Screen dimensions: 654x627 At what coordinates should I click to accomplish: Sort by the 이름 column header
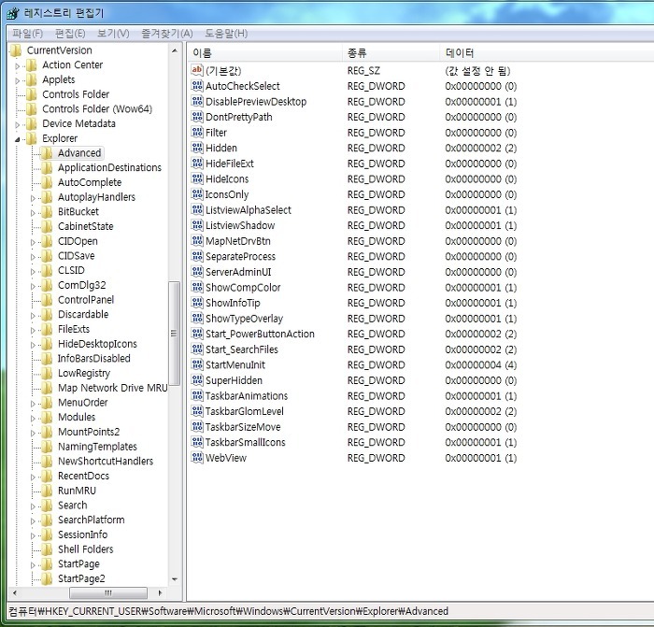point(264,53)
